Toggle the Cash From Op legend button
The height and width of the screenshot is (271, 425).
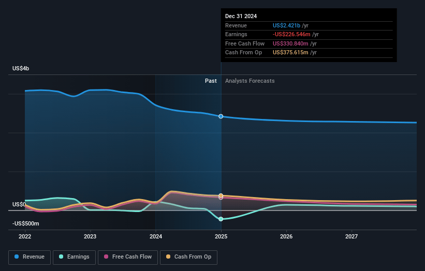(x=188, y=257)
